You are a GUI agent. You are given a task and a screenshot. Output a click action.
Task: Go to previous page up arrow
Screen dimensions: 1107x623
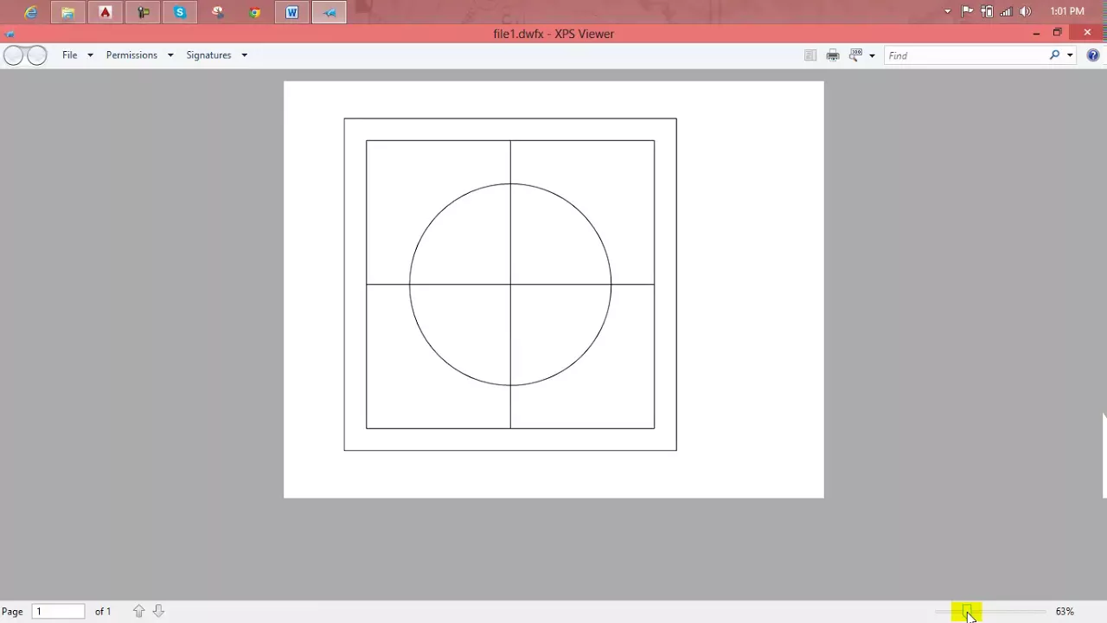tap(139, 611)
